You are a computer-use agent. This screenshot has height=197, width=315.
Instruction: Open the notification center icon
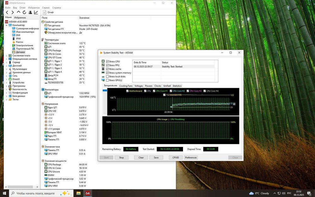click(309, 194)
